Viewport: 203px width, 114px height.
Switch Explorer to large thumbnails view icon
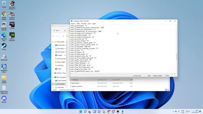point(168,90)
